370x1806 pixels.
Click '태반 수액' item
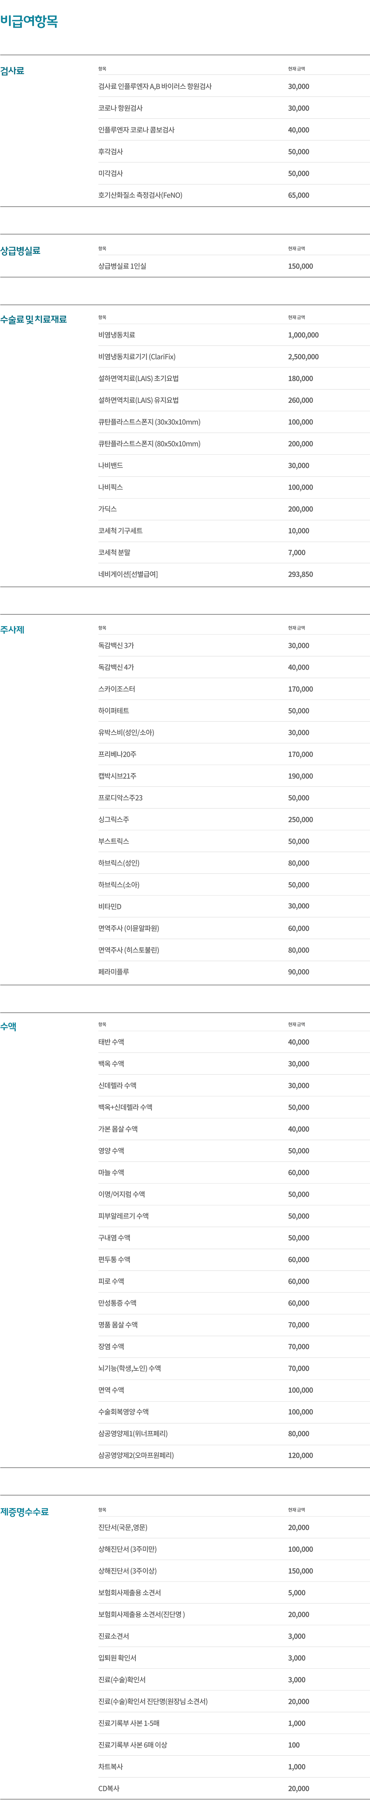111,1043
